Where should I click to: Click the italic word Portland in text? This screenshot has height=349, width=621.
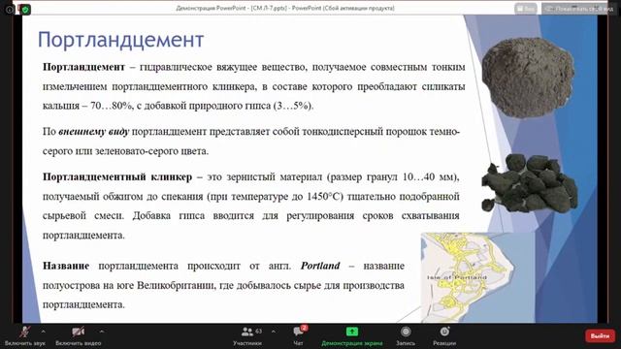coord(320,266)
